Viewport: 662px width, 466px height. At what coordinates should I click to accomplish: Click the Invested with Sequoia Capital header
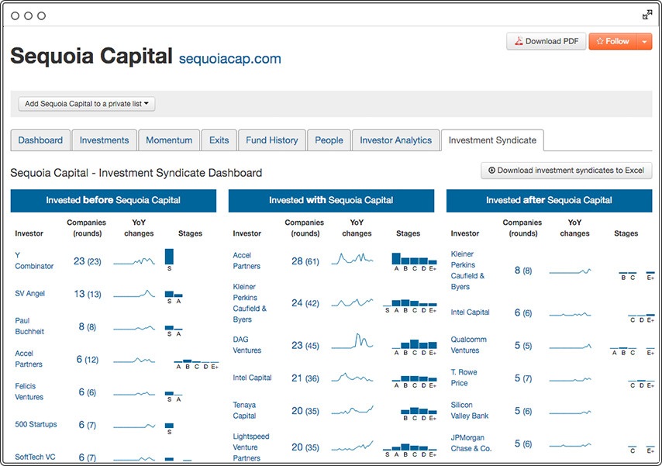331,200
